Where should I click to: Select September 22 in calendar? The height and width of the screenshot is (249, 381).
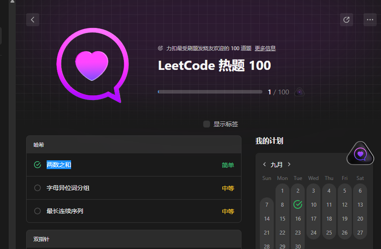(282, 233)
